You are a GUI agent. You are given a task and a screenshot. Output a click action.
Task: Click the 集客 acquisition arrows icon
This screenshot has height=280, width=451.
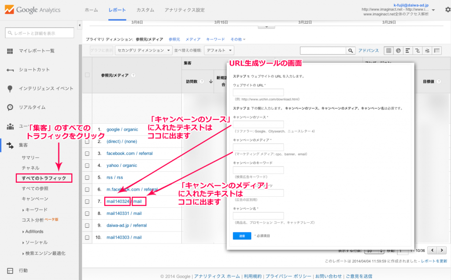pyautogui.click(x=10, y=145)
